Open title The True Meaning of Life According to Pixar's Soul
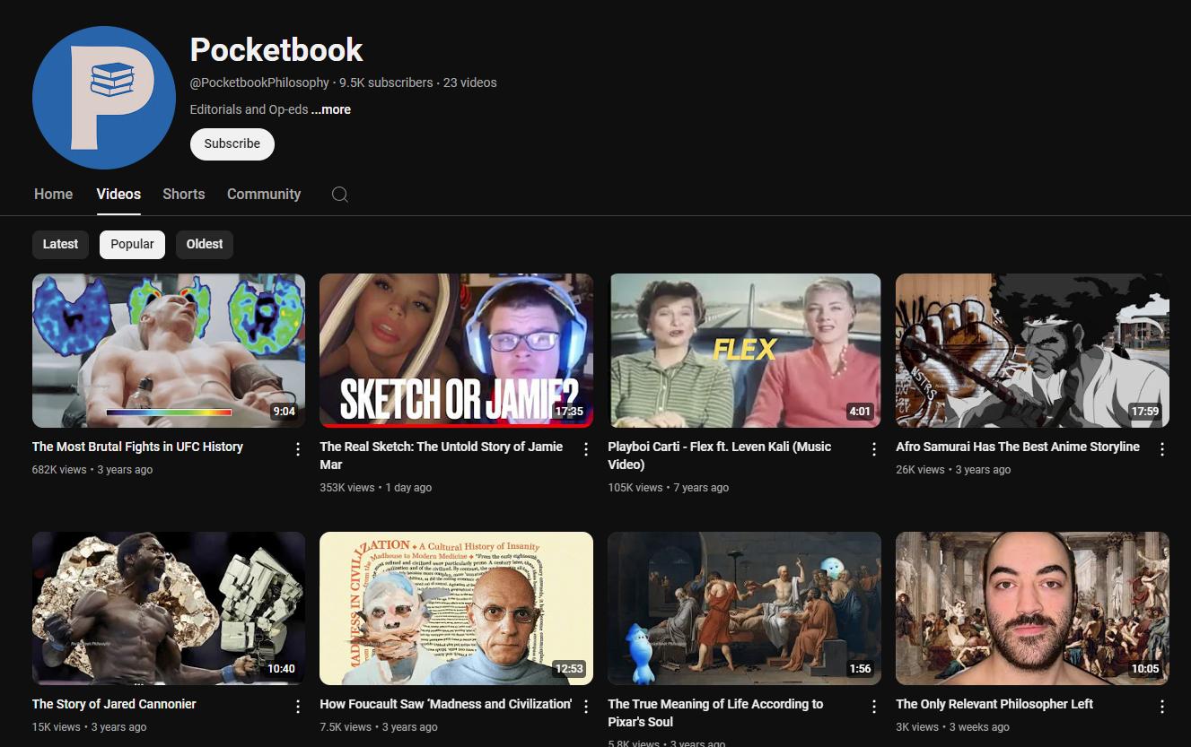The width and height of the screenshot is (1191, 747). [715, 713]
